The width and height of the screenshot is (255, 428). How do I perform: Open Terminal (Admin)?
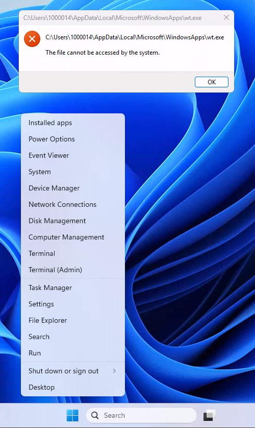pos(73,270)
